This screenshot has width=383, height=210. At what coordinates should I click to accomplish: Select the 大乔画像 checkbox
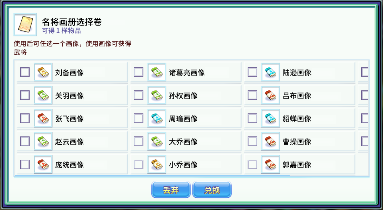(138, 141)
